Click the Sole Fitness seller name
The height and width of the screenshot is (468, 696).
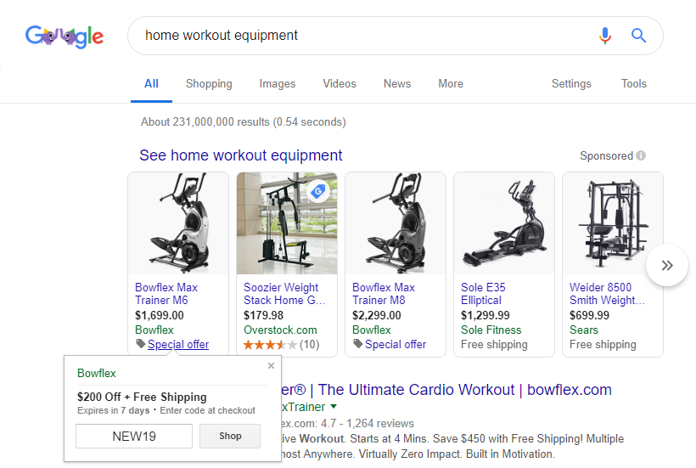point(491,330)
